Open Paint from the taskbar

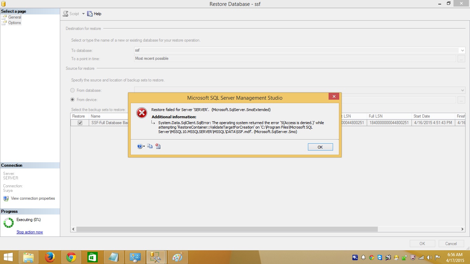click(x=178, y=257)
